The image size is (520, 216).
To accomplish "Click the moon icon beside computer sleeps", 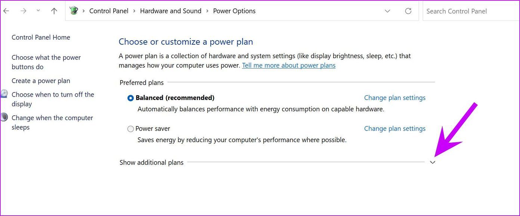I will click(x=4, y=117).
